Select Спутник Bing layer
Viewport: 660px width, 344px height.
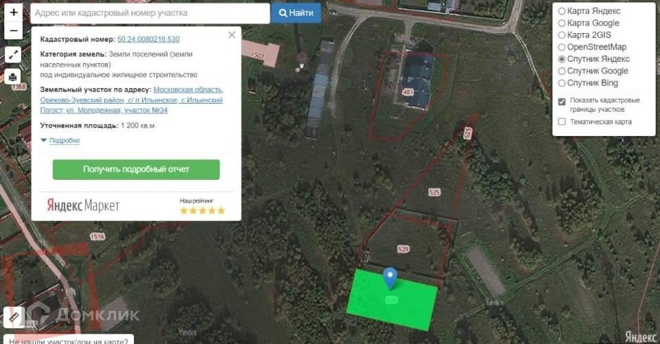coord(588,83)
